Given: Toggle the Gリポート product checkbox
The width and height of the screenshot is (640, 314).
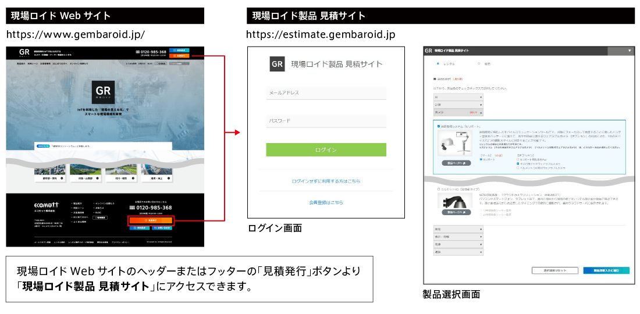Looking at the screenshot, I should (438, 125).
